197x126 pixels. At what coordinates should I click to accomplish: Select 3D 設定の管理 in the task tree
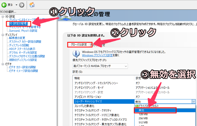tap(20, 24)
